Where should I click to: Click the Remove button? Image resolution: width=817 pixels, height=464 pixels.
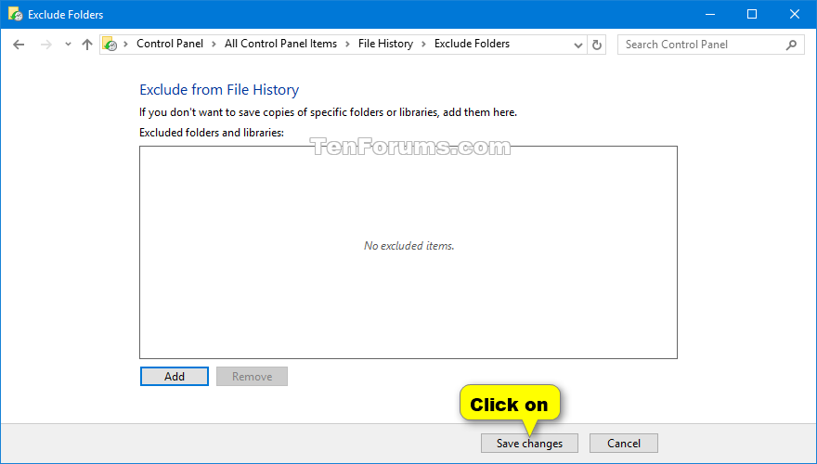point(253,377)
